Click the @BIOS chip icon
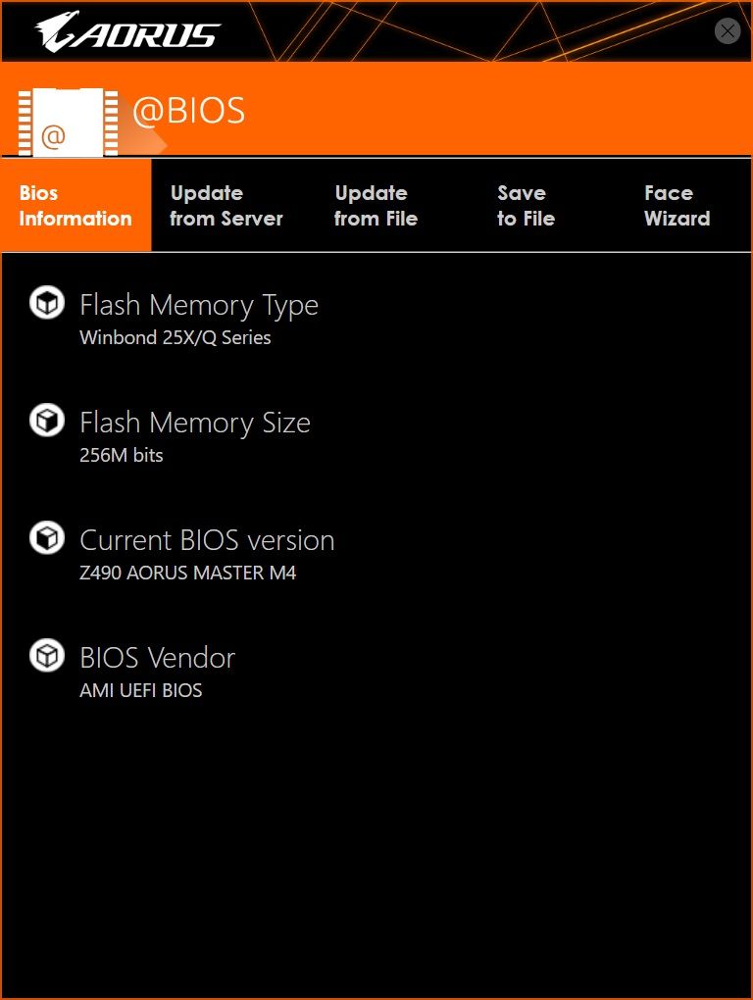753x1000 pixels. coord(68,123)
